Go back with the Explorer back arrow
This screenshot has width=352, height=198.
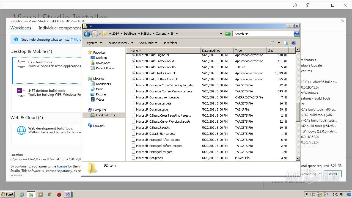point(87,34)
